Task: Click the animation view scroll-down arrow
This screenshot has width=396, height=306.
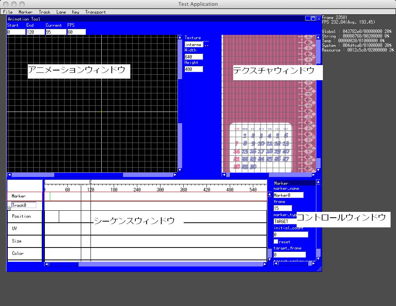Action: pos(179,170)
